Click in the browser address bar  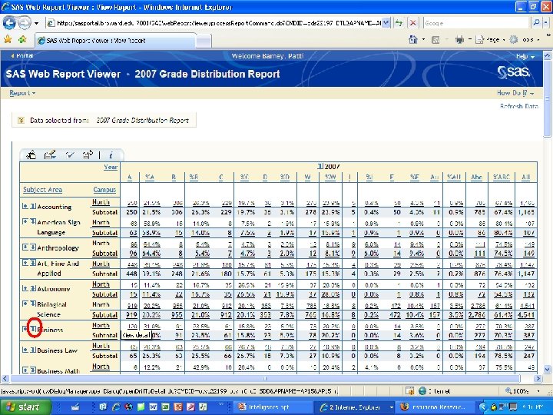pos(218,23)
